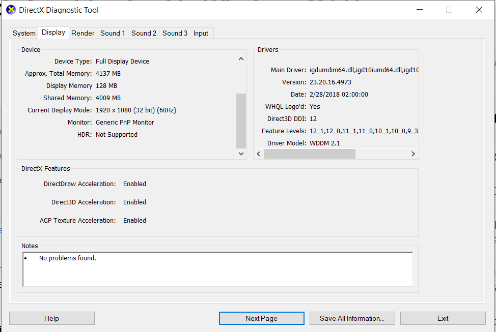
Task: Click the WHQL Logo'd 'Yes' value
Action: tap(315, 106)
